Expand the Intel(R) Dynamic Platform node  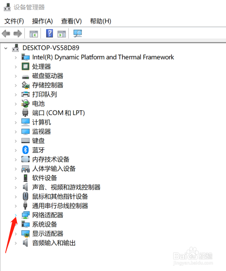pyautogui.click(x=16, y=58)
